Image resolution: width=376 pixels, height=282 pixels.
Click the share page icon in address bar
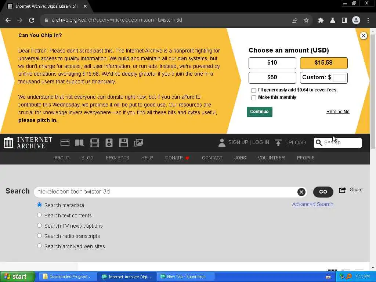294,21
